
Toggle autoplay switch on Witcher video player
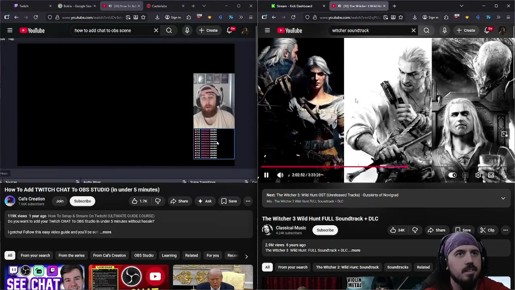(x=452, y=175)
